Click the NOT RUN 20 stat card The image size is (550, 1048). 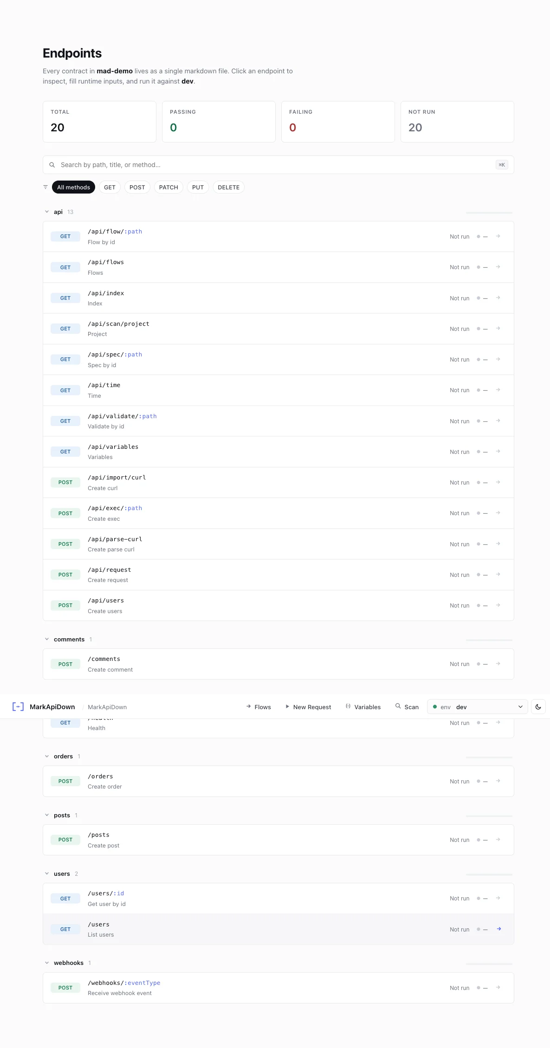[457, 122]
